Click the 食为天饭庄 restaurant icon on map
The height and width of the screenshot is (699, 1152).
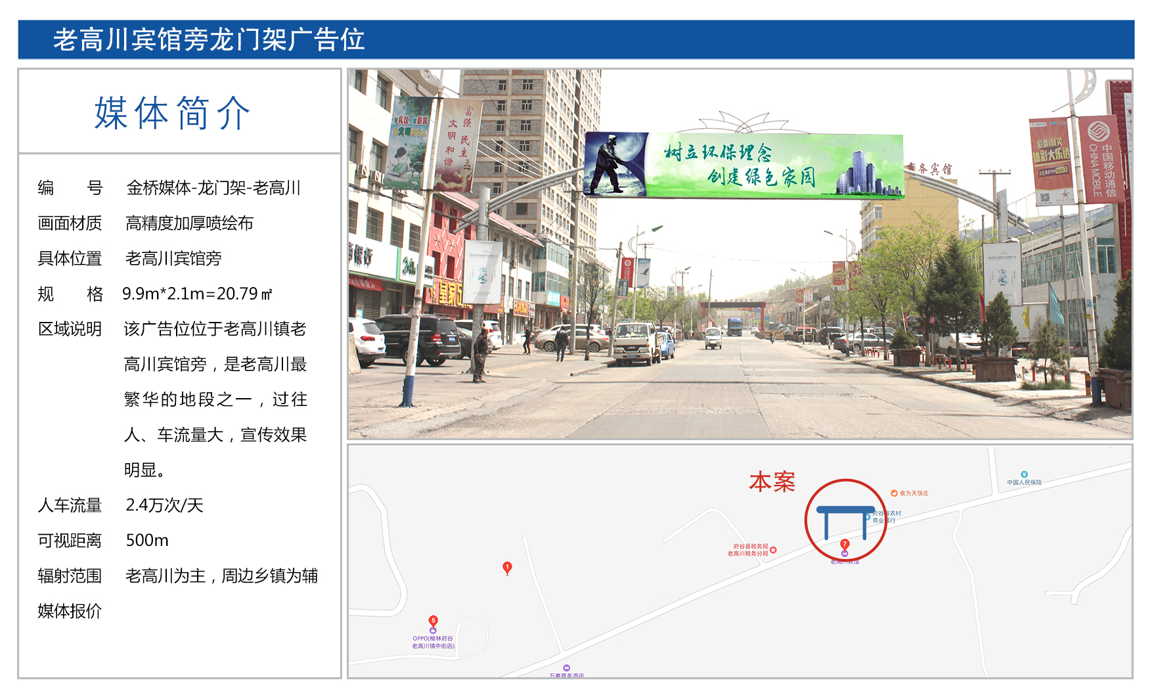click(x=894, y=493)
